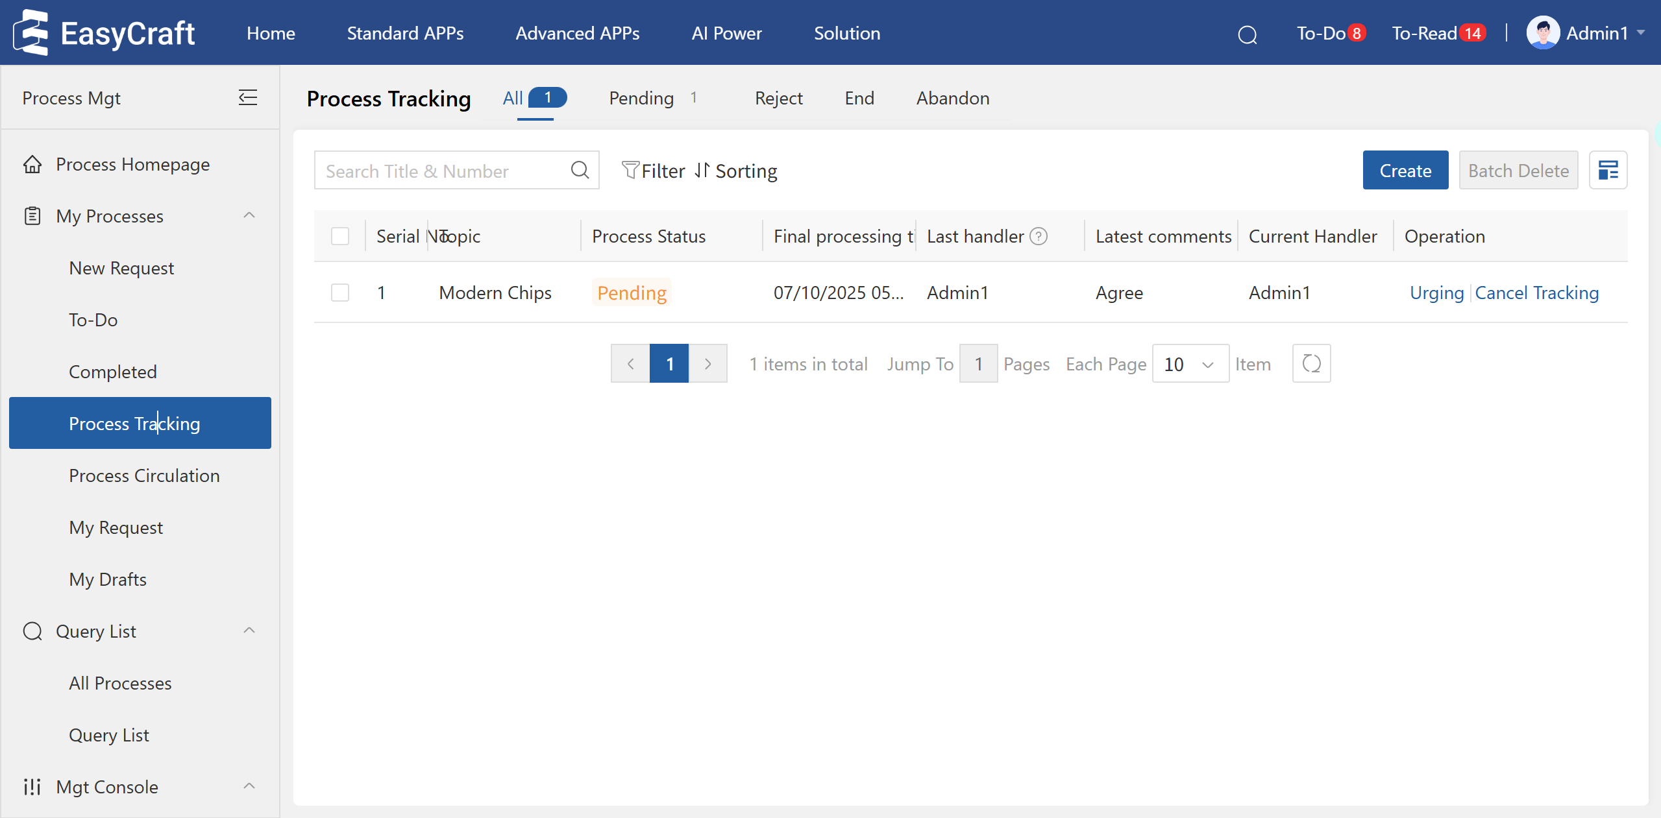
Task: Open the Standard APPs menu
Action: [x=405, y=33]
